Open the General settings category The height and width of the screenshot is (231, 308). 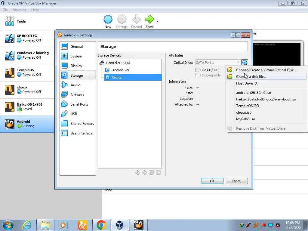pos(78,47)
